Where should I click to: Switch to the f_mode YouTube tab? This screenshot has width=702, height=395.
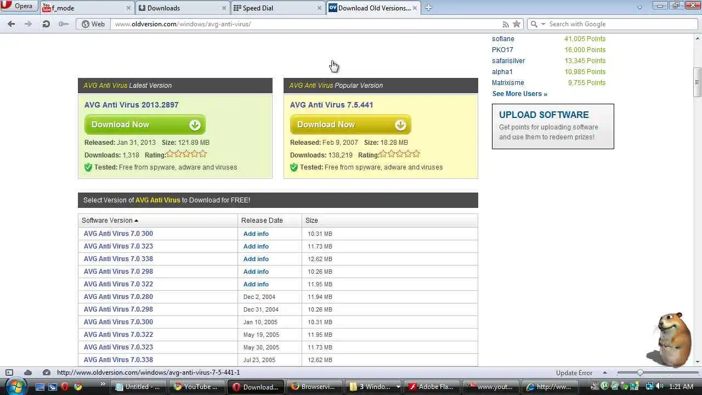[x=87, y=8]
